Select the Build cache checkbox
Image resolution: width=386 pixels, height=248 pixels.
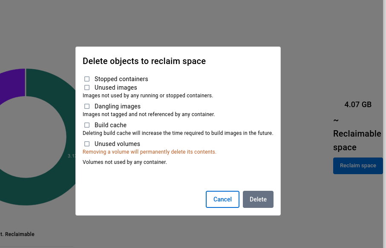[x=87, y=125]
